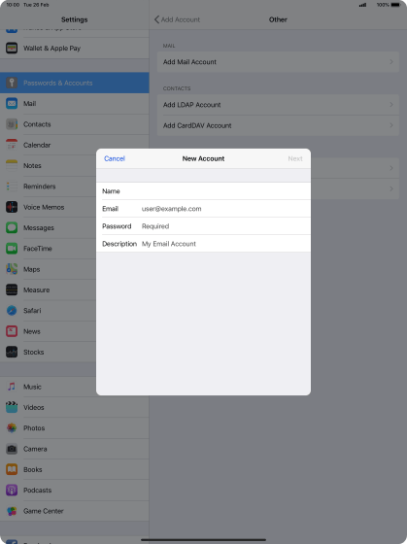This screenshot has height=544, width=407.
Task: Select the Game Center icon
Action: (x=12, y=511)
